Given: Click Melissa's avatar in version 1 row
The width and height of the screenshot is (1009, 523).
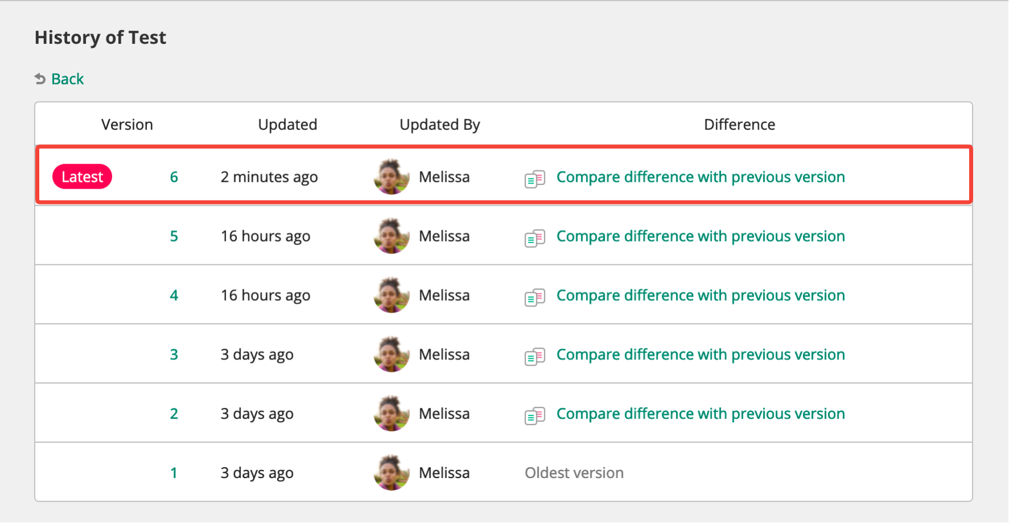Looking at the screenshot, I should click(392, 473).
